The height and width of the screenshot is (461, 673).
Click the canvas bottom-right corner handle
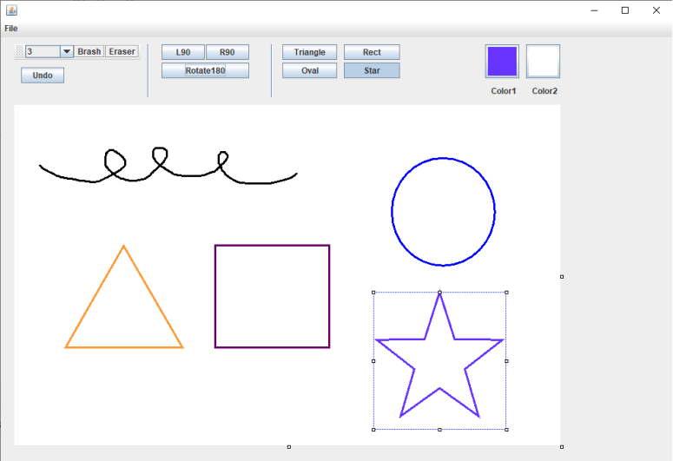tap(562, 447)
